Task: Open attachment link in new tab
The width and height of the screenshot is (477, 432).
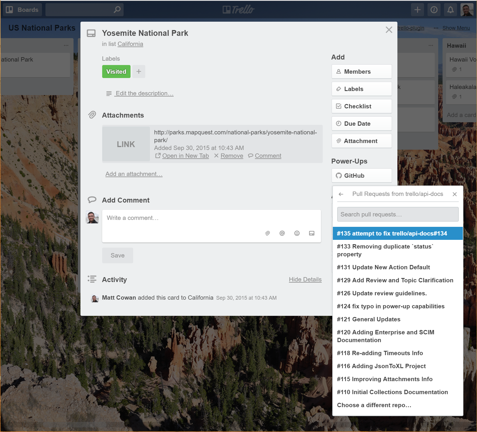Action: (185, 156)
